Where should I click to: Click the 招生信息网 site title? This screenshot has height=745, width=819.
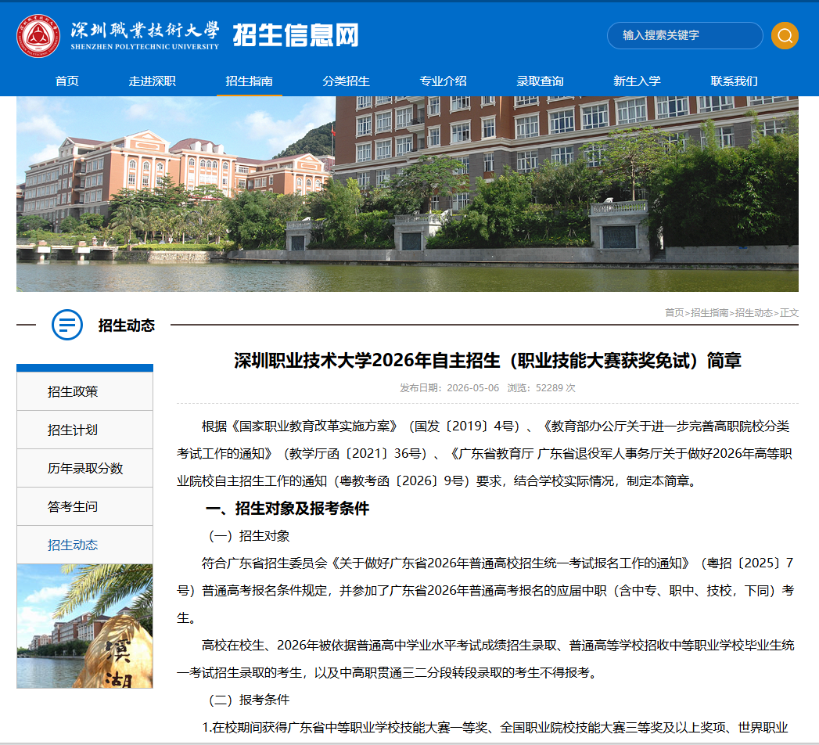(x=296, y=35)
